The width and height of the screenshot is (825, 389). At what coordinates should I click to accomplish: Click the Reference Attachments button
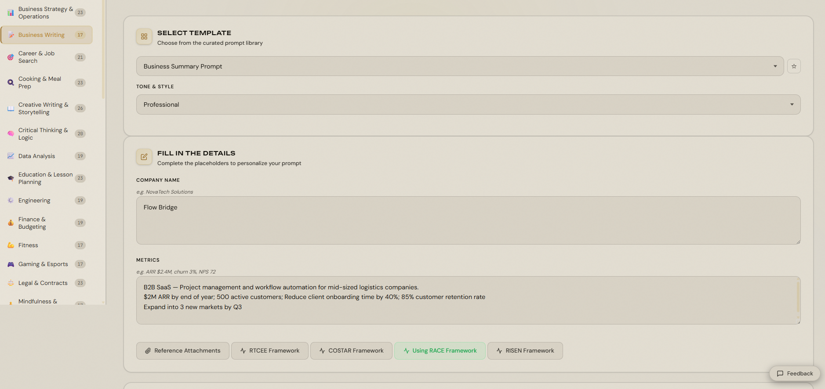tap(182, 351)
